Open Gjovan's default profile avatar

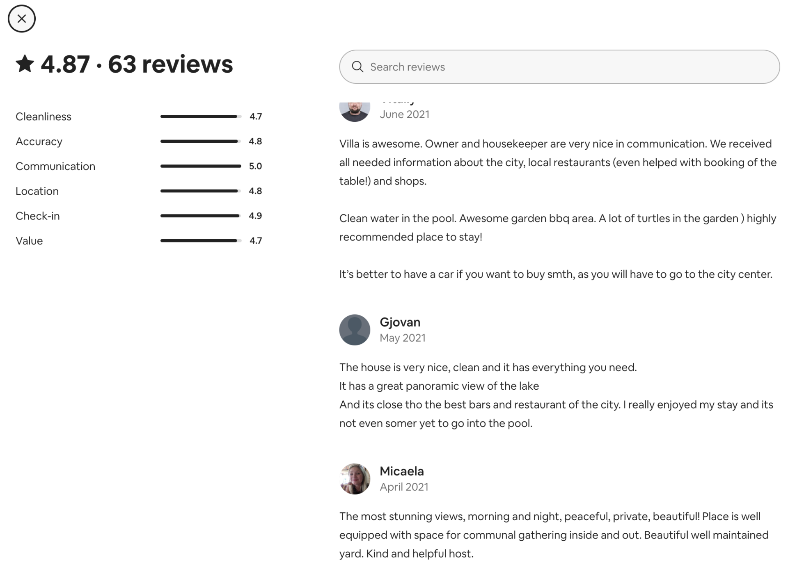(x=355, y=330)
